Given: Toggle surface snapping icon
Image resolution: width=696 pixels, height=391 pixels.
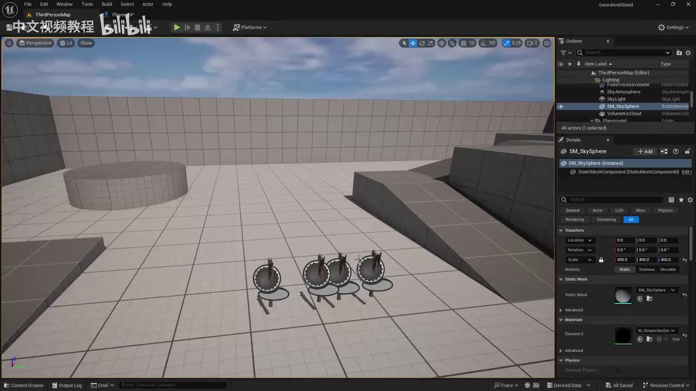Looking at the screenshot, I should coord(452,43).
